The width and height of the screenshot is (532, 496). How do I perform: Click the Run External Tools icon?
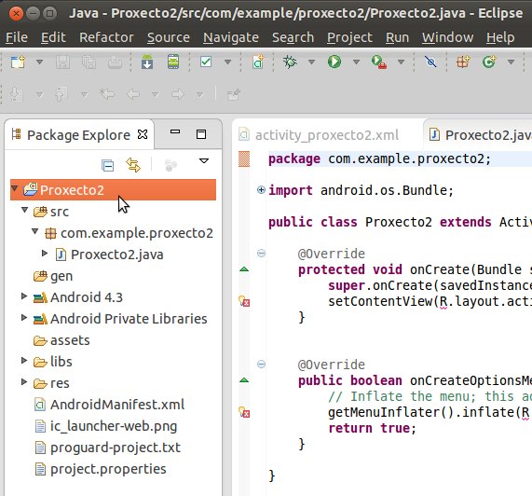(x=379, y=62)
